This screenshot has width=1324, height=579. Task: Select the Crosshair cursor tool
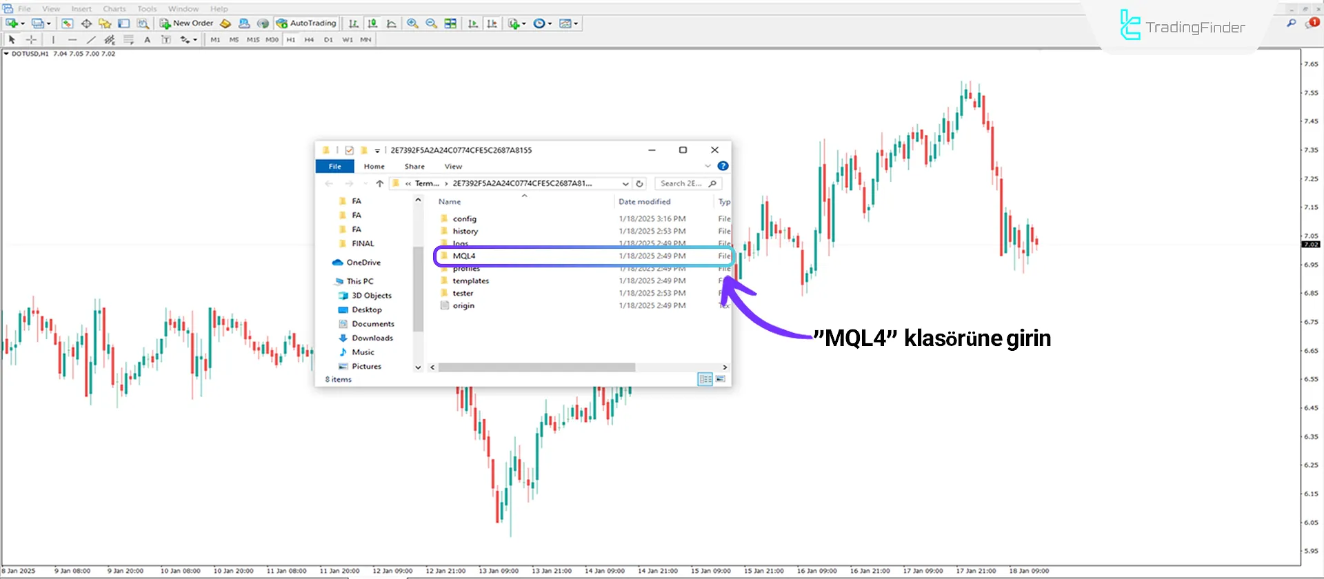click(31, 40)
